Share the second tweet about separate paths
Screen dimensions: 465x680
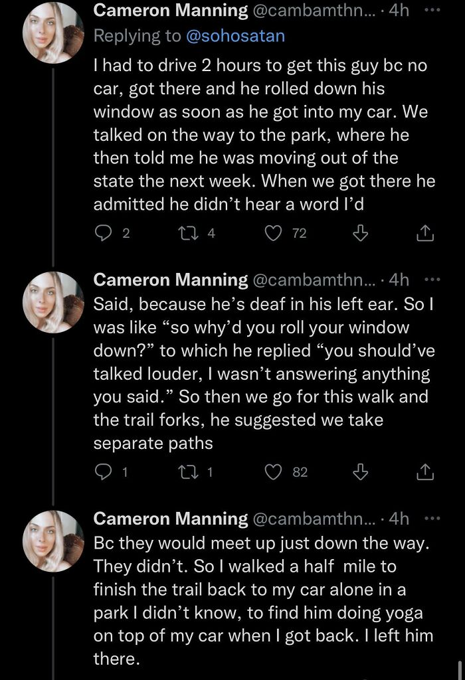(x=425, y=471)
